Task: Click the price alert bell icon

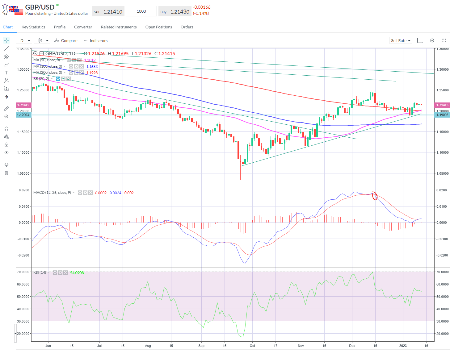Action: point(5,12)
